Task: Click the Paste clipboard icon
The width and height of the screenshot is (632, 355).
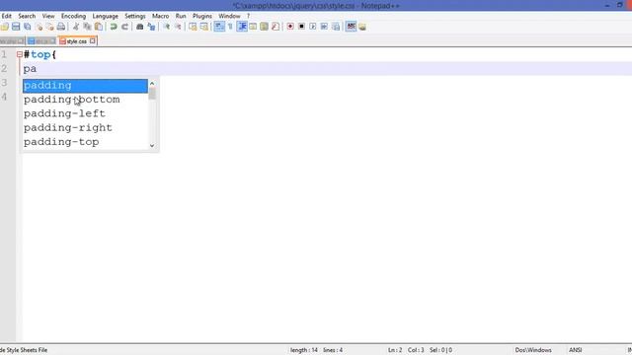Action: (99, 27)
